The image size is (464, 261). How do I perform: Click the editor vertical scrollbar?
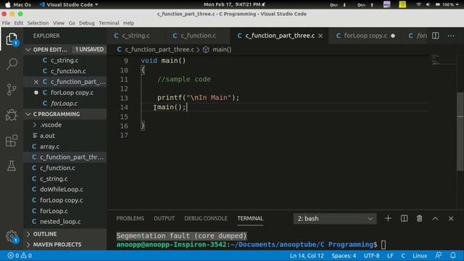[460, 132]
